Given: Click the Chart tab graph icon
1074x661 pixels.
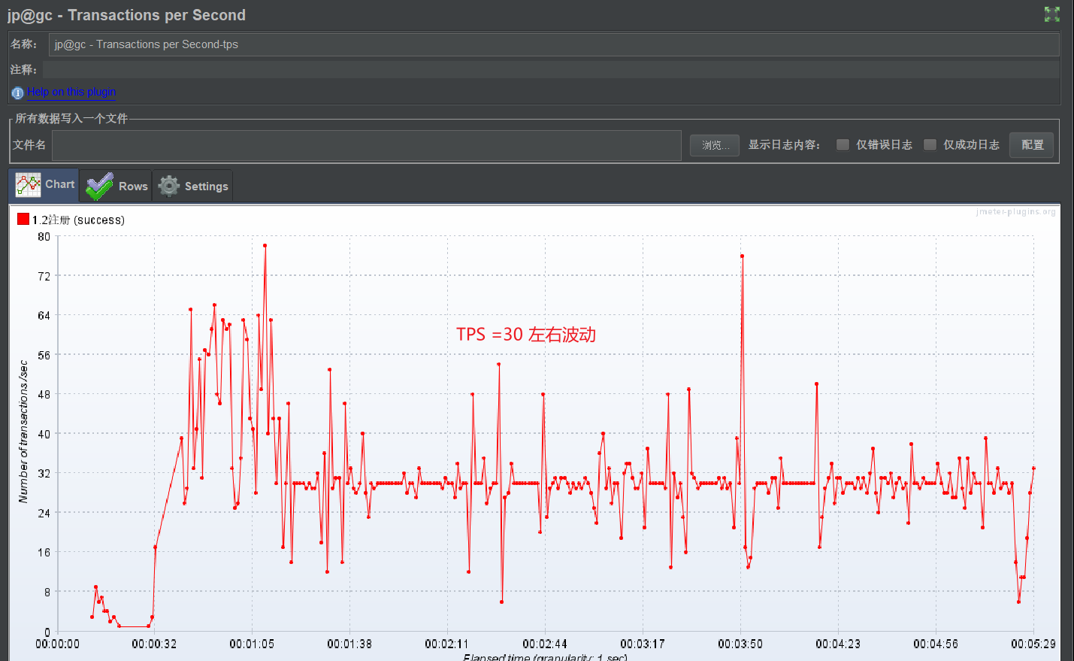Looking at the screenshot, I should pyautogui.click(x=29, y=185).
